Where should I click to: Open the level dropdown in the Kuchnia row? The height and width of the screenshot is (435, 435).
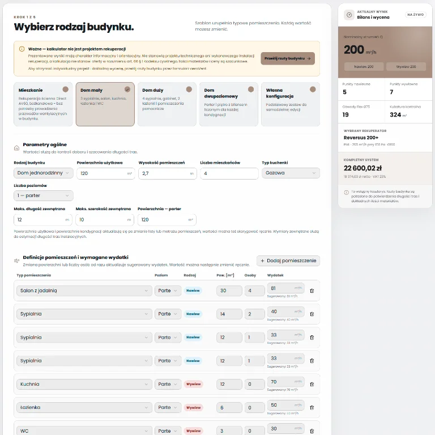click(x=168, y=384)
